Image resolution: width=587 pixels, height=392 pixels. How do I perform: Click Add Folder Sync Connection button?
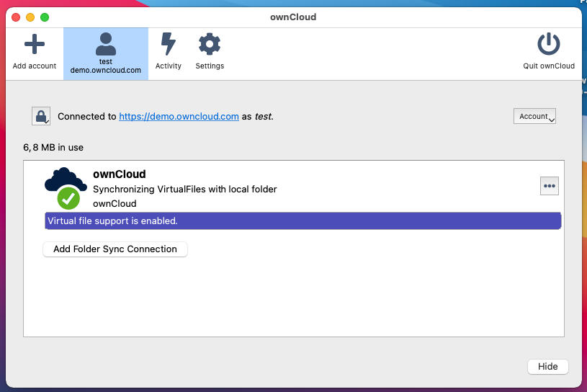pos(115,249)
